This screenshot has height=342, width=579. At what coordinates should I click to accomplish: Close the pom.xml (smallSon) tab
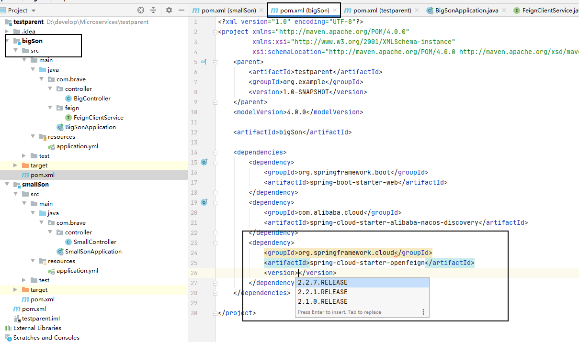(x=261, y=10)
